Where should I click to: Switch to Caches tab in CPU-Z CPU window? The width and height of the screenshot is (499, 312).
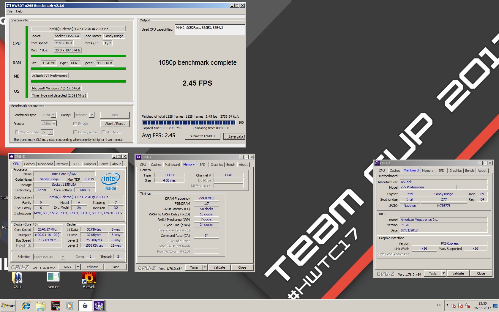(x=29, y=164)
